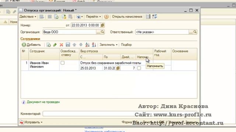Select employee cell Иванов Иван Иванович
The height and width of the screenshot is (132, 236).
tap(44, 65)
